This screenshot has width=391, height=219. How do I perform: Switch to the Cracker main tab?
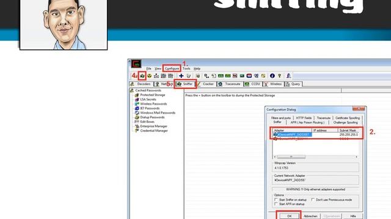pos(206,84)
